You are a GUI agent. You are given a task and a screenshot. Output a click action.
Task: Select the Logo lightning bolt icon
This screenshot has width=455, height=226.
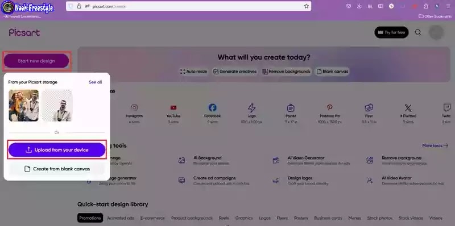coord(251,108)
